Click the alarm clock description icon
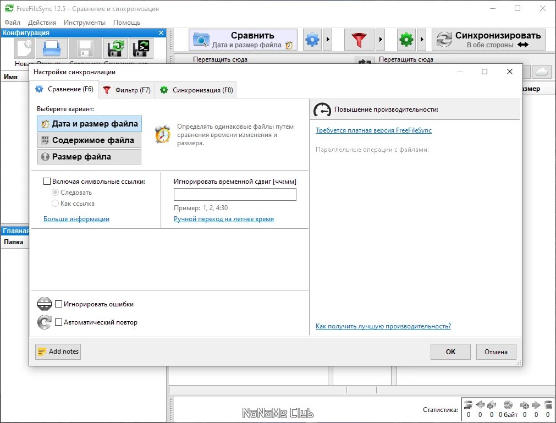Image resolution: width=556 pixels, height=423 pixels. [162, 134]
